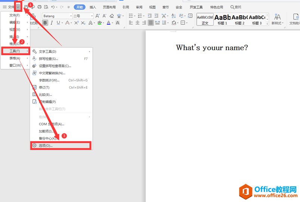Click the clear formatting eraser icon
Screen dimensions: 300x202
(x=112, y=16)
